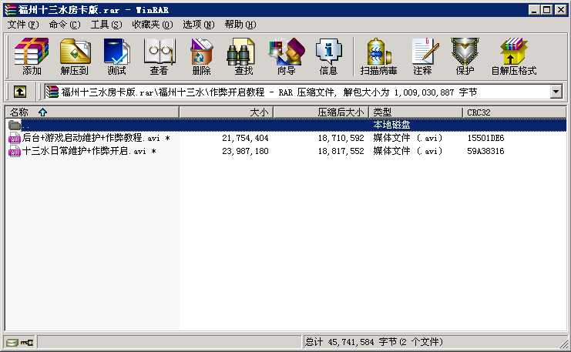Open the 工具(S) menu

point(106,25)
